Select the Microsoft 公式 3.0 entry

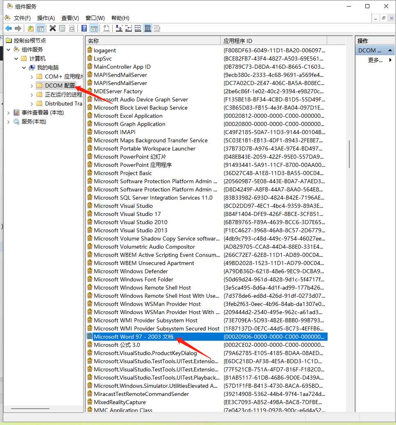point(117,345)
